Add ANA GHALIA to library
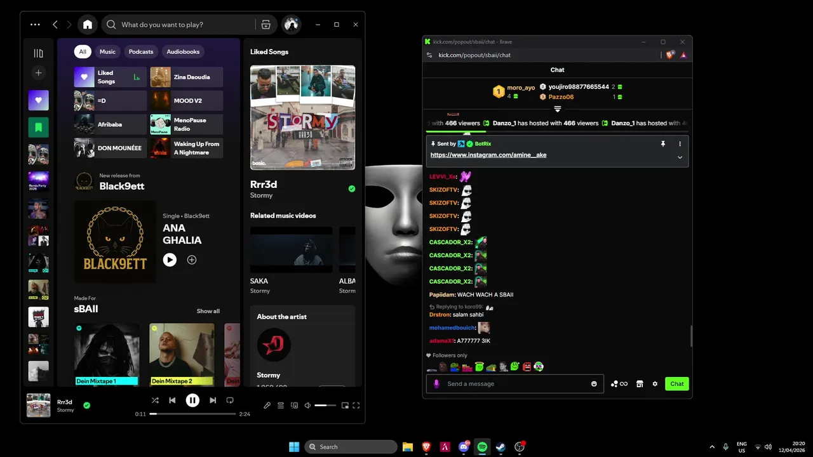 tap(192, 260)
